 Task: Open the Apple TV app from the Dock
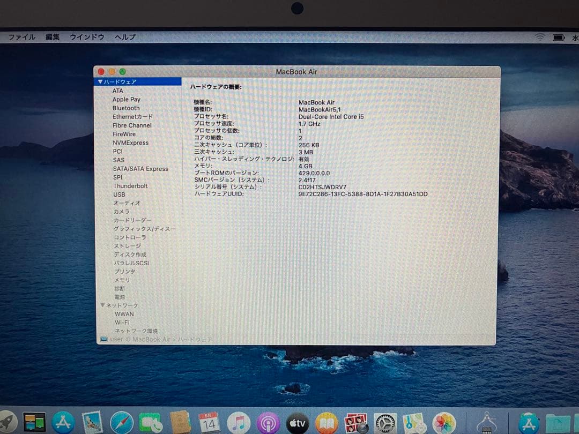tap(298, 422)
